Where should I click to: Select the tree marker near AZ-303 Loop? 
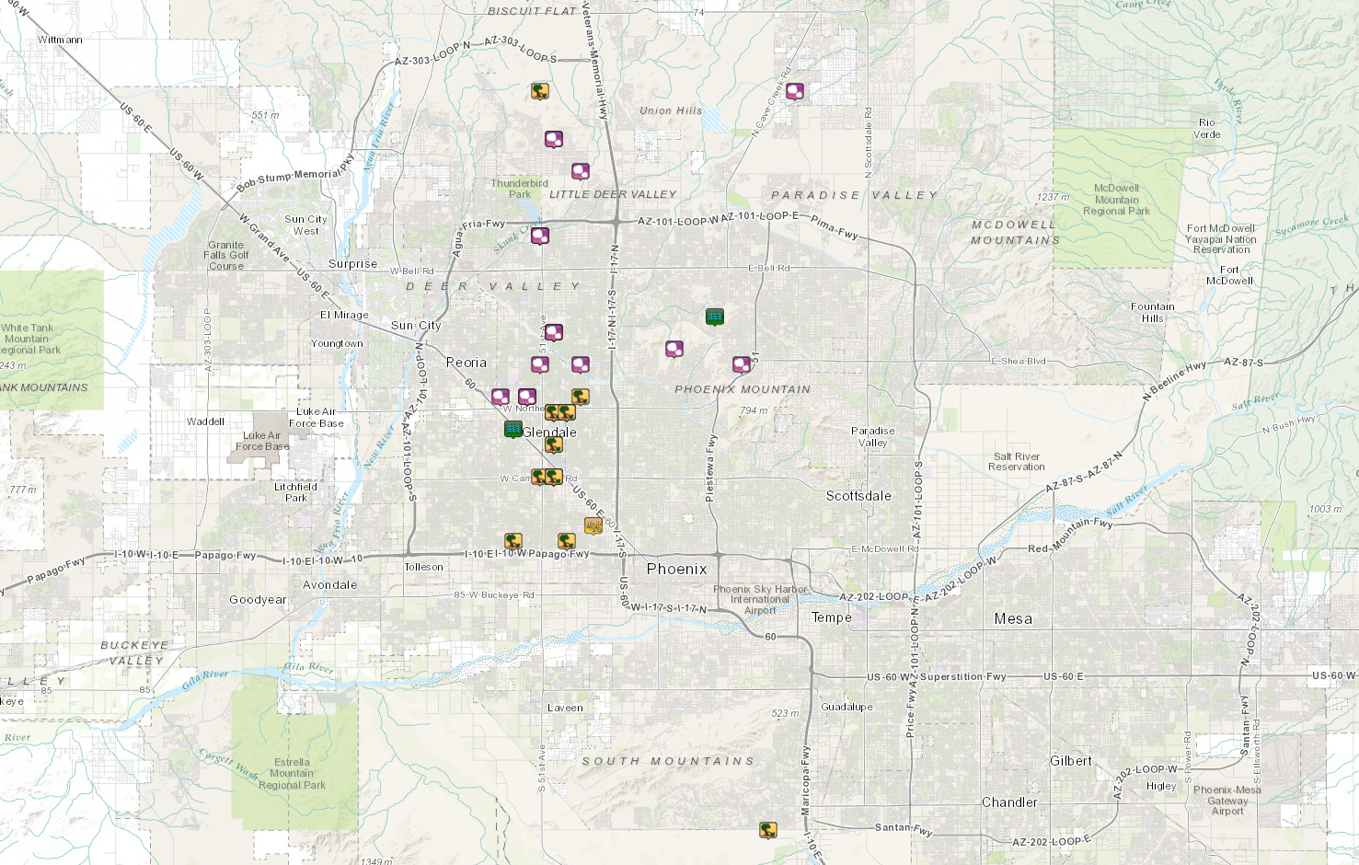540,91
